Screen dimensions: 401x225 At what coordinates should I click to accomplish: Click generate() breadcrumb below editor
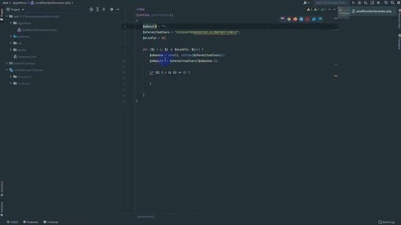(x=146, y=217)
